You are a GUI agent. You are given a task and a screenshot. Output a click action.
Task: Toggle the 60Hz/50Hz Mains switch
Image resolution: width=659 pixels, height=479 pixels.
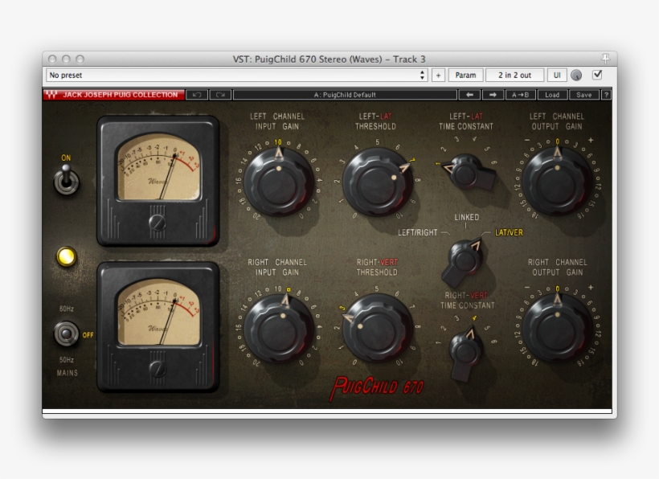point(65,333)
